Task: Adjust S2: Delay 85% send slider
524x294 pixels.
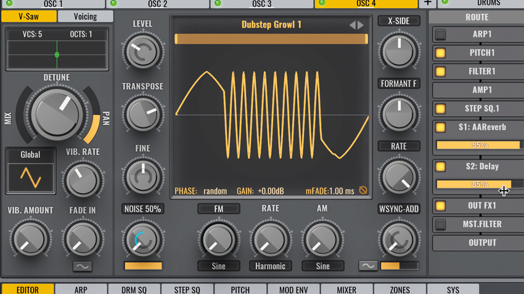Action: point(480,184)
